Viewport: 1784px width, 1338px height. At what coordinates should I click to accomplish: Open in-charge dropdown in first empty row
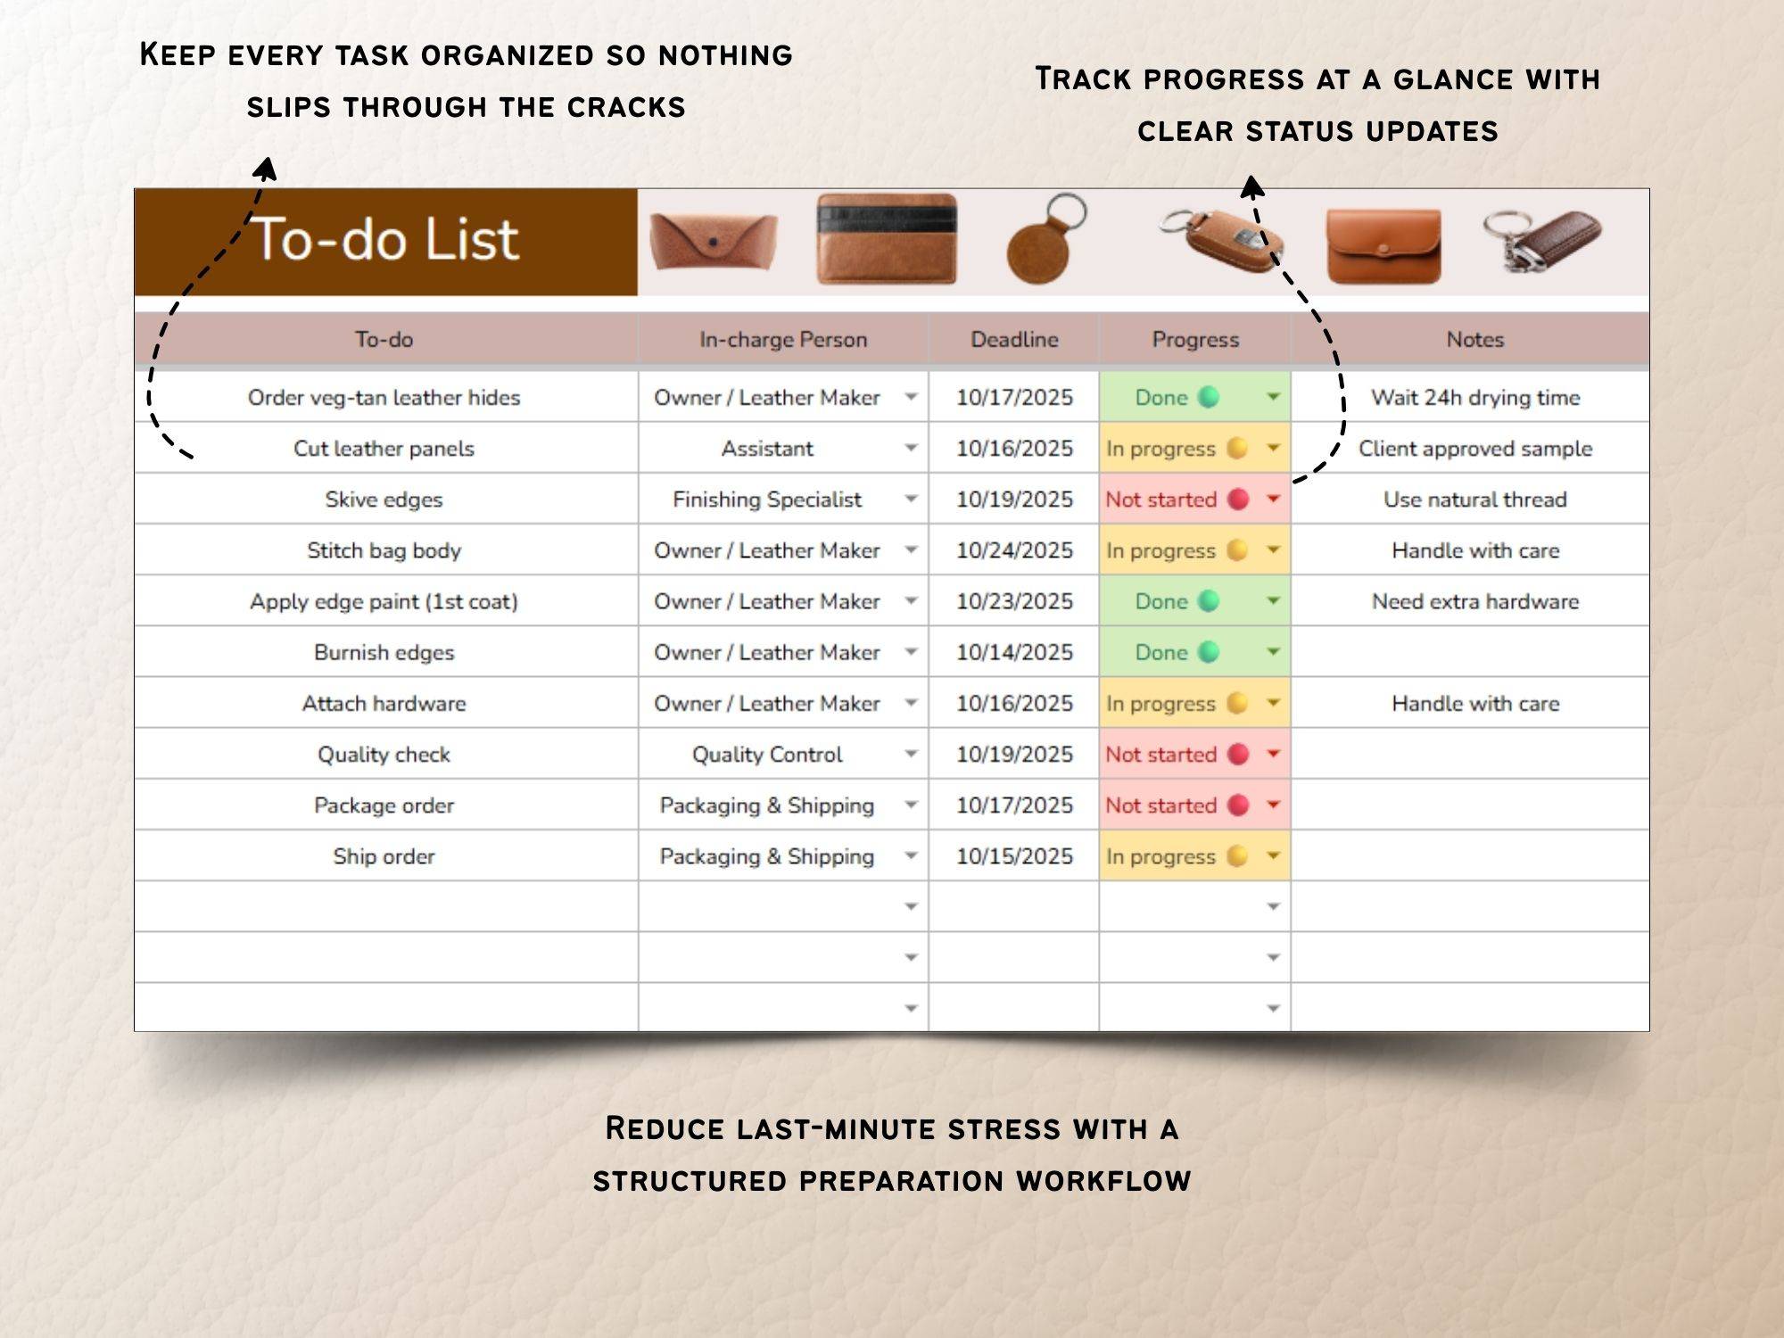(911, 907)
